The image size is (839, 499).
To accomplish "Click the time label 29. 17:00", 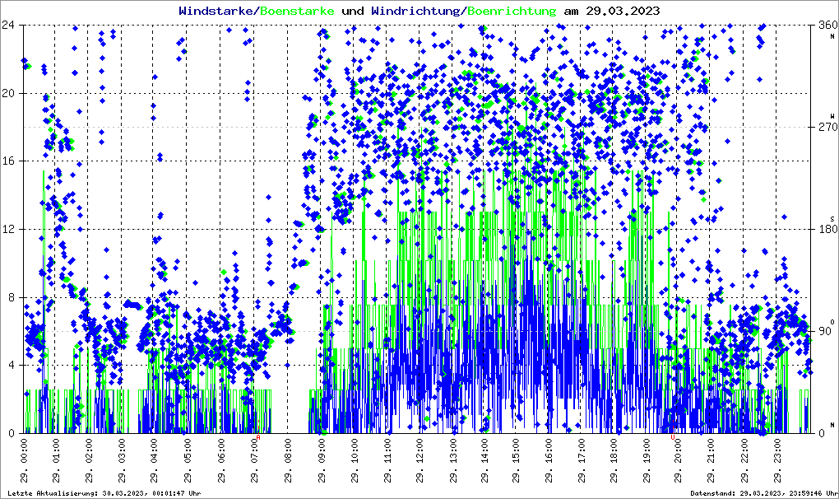I will tap(581, 460).
